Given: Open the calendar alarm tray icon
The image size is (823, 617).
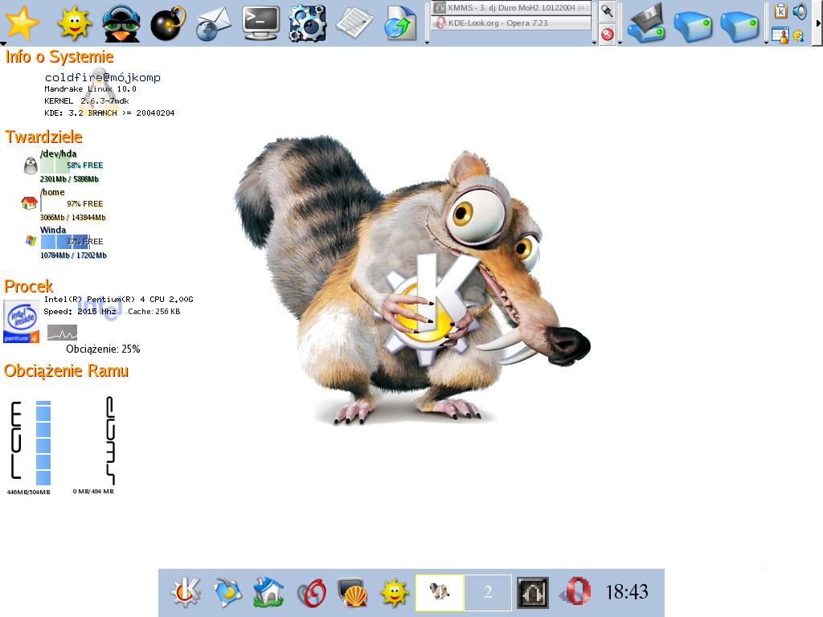Looking at the screenshot, I should (x=780, y=35).
